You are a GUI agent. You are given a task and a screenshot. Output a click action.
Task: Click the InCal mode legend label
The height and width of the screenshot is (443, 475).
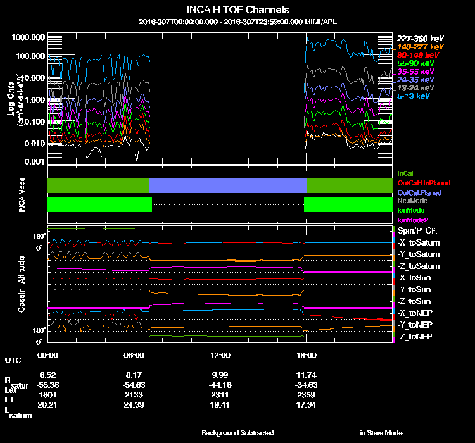tap(405, 173)
